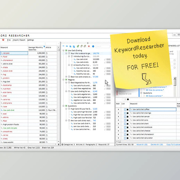Click the green add-category toolbar icon
This screenshot has height=180, width=180.
pyautogui.click(x=78, y=46)
